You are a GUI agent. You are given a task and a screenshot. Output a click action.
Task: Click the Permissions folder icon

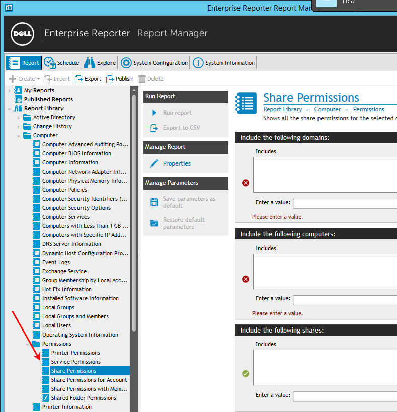pyautogui.click(x=36, y=344)
